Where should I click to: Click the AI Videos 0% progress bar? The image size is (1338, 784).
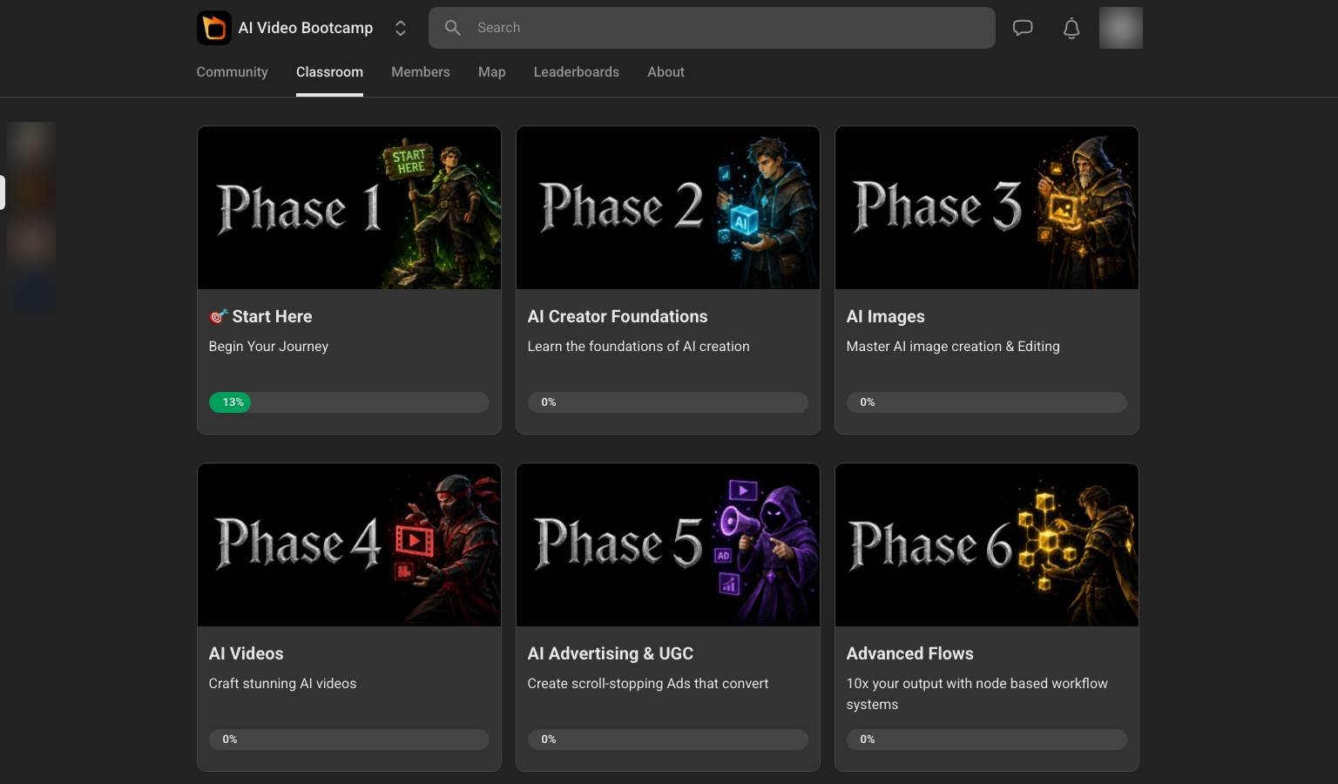pyautogui.click(x=349, y=740)
